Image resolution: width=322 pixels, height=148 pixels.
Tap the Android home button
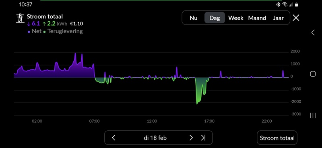tap(313, 74)
